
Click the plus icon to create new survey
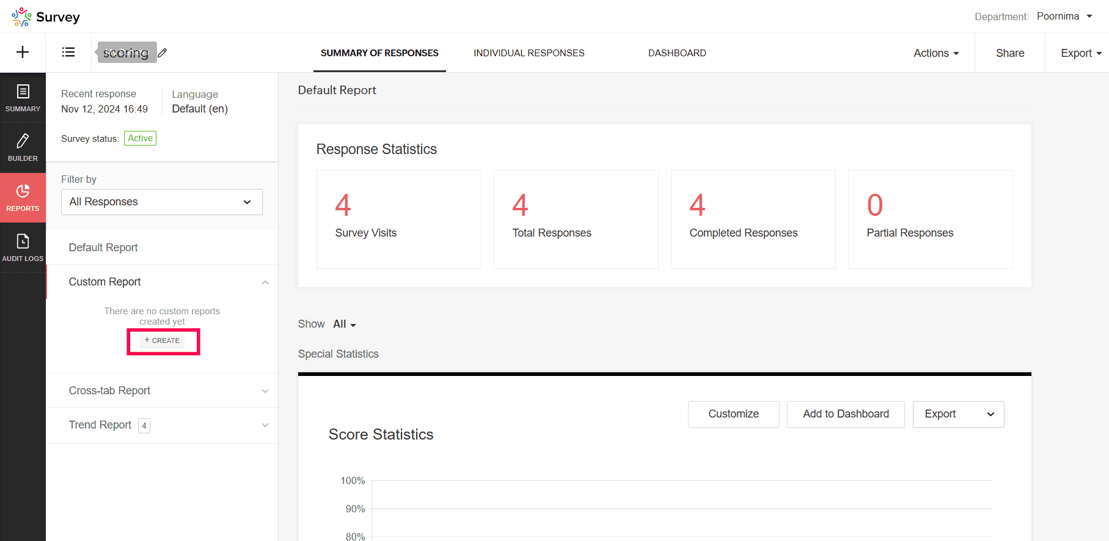tap(23, 53)
